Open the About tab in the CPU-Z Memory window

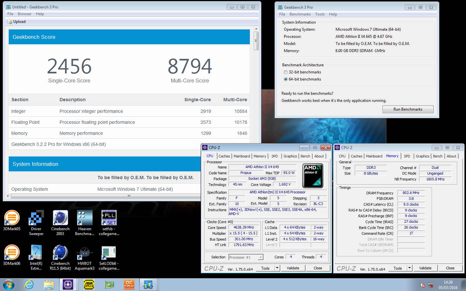[451, 156]
